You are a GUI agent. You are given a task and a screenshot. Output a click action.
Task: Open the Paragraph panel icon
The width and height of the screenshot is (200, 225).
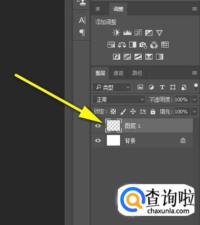82,33
